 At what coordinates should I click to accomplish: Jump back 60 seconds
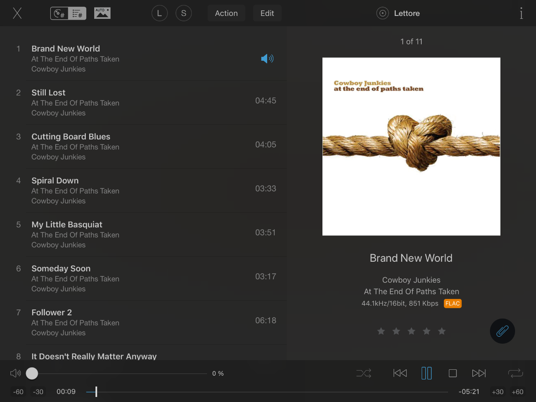point(18,392)
